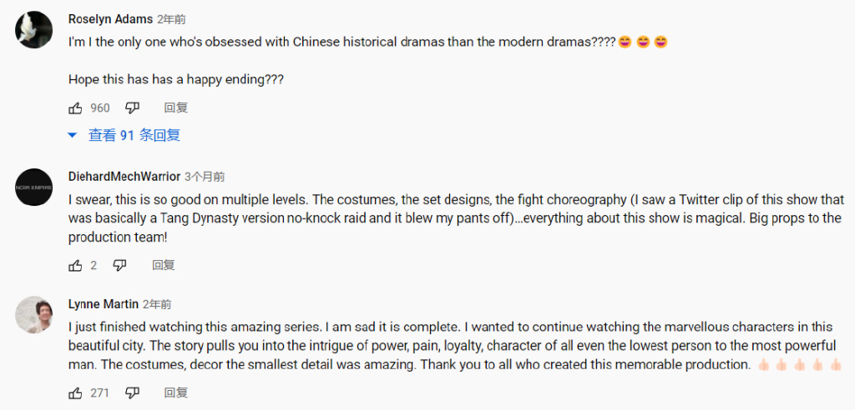Open timestamp on Lynne Martin's comment
The height and width of the screenshot is (410, 855).
[x=157, y=304]
